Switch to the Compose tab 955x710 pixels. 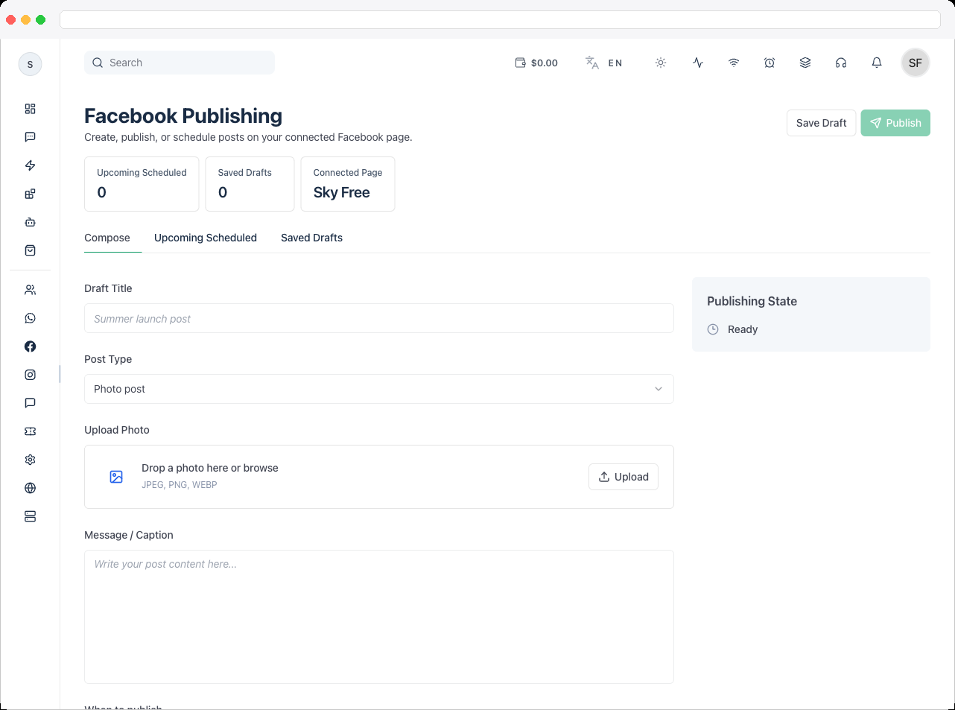[107, 238]
